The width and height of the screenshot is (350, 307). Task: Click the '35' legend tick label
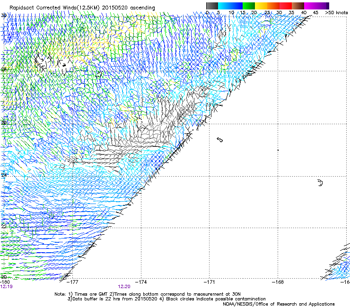pyautogui.click(x=291, y=13)
